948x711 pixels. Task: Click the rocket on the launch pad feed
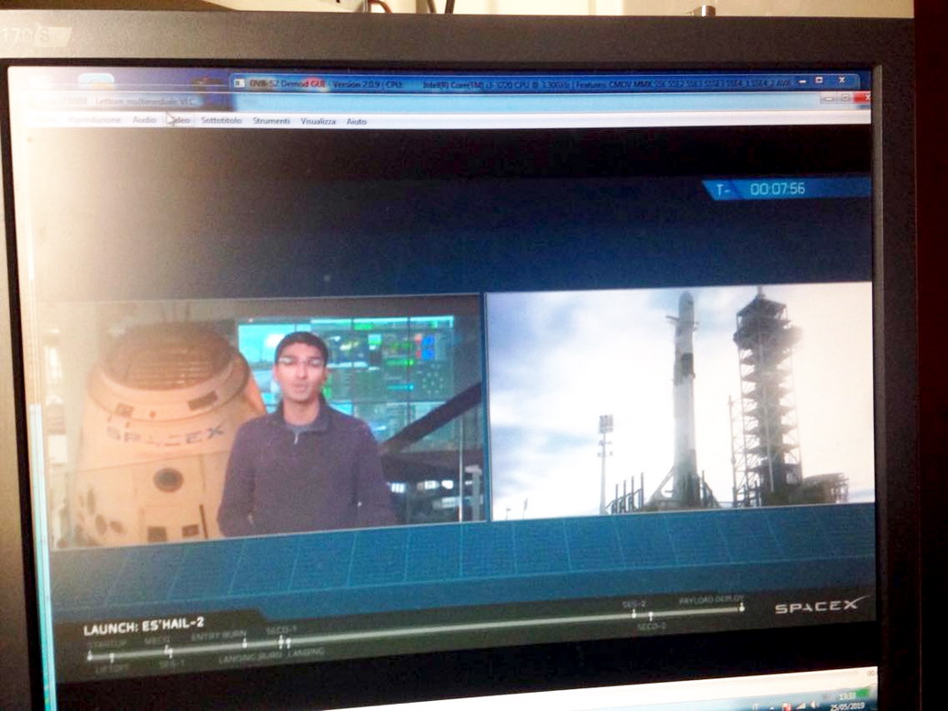(x=684, y=399)
